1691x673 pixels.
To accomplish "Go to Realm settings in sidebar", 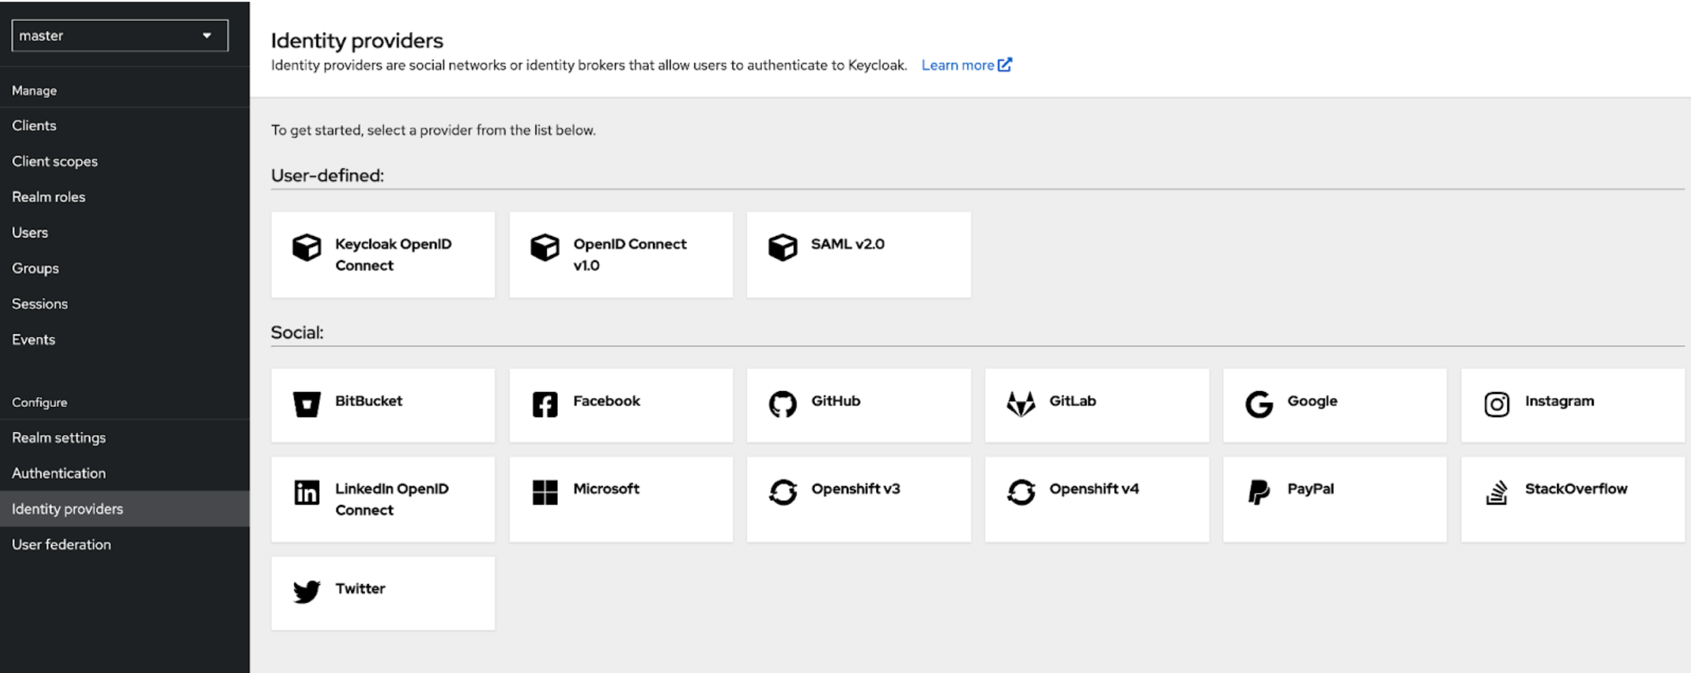I will coord(59,438).
